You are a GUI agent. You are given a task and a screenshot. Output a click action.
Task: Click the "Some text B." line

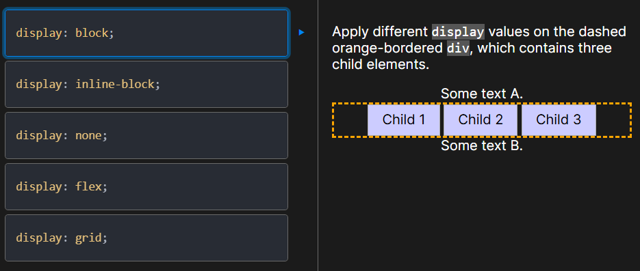coord(482,145)
